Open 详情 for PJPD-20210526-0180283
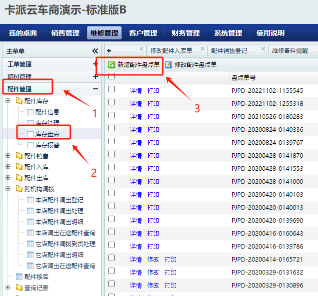This screenshot has width=318, height=296. 136,116
